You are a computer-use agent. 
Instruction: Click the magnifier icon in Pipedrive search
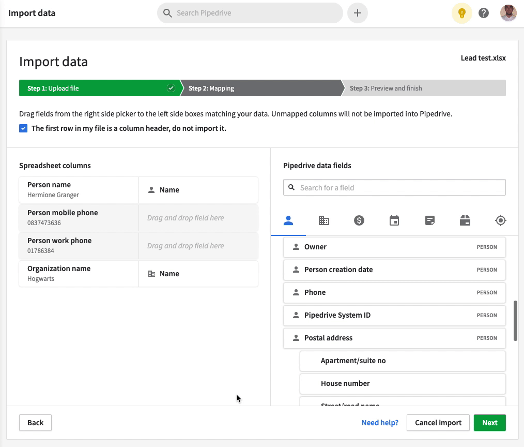pyautogui.click(x=167, y=13)
